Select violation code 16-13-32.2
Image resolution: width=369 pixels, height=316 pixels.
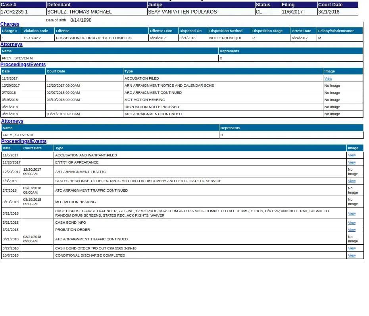click(x=32, y=38)
